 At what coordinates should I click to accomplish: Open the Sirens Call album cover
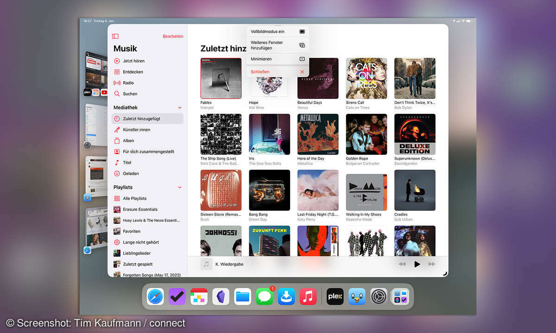pos(366,78)
